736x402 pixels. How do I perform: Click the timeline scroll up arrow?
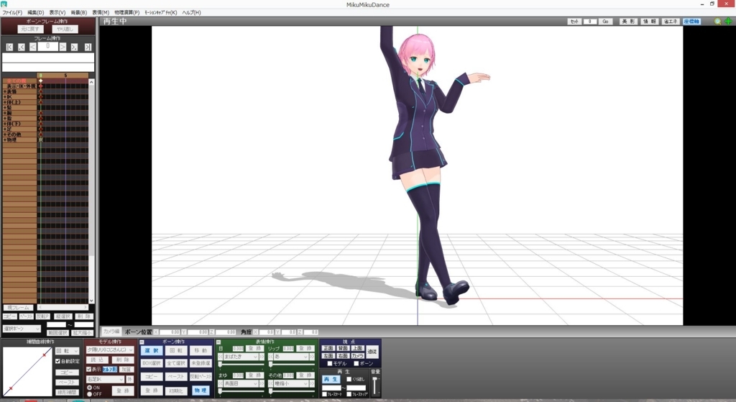pyautogui.click(x=91, y=82)
